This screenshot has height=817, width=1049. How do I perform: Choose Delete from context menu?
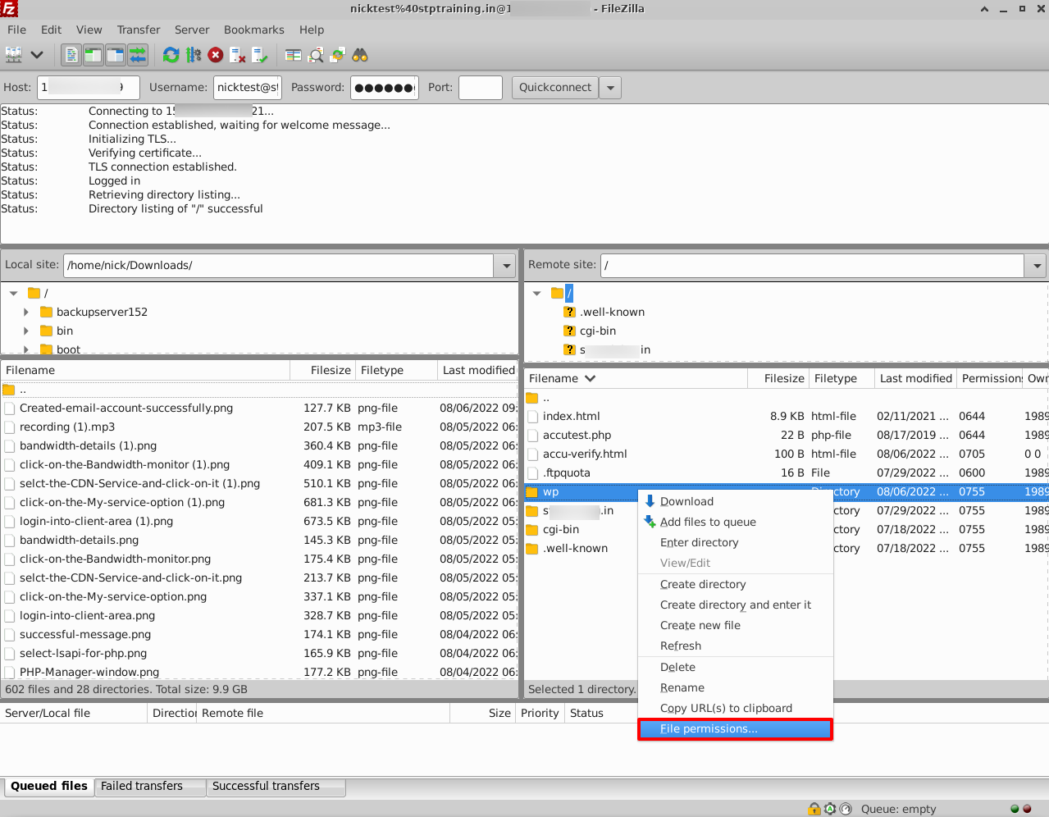(x=736, y=667)
